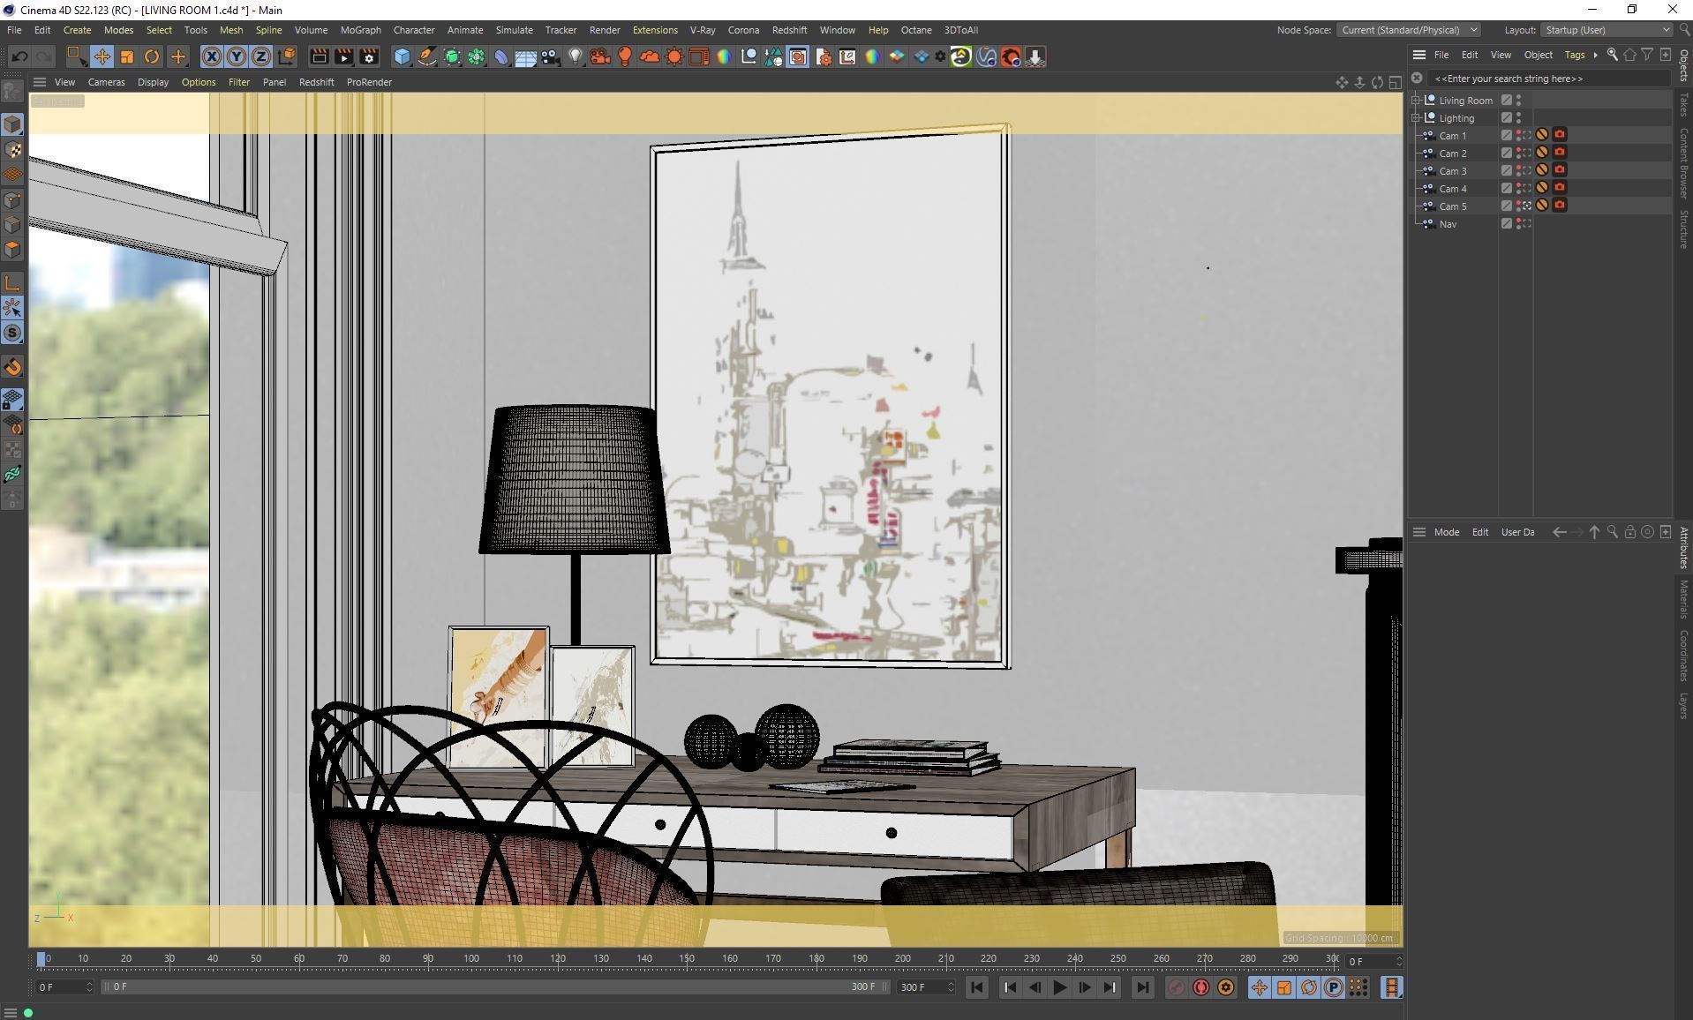
Task: Open the Node Space dropdown
Action: pos(1409,30)
